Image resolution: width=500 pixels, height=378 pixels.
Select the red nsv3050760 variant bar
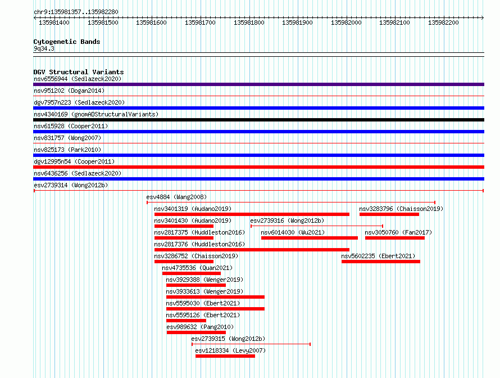click(x=395, y=238)
